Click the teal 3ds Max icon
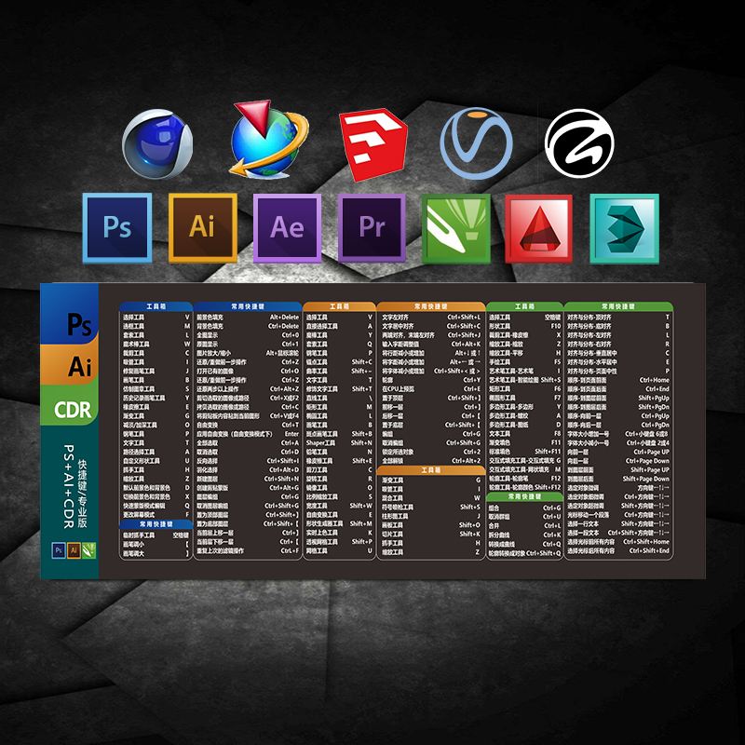 [x=624, y=228]
